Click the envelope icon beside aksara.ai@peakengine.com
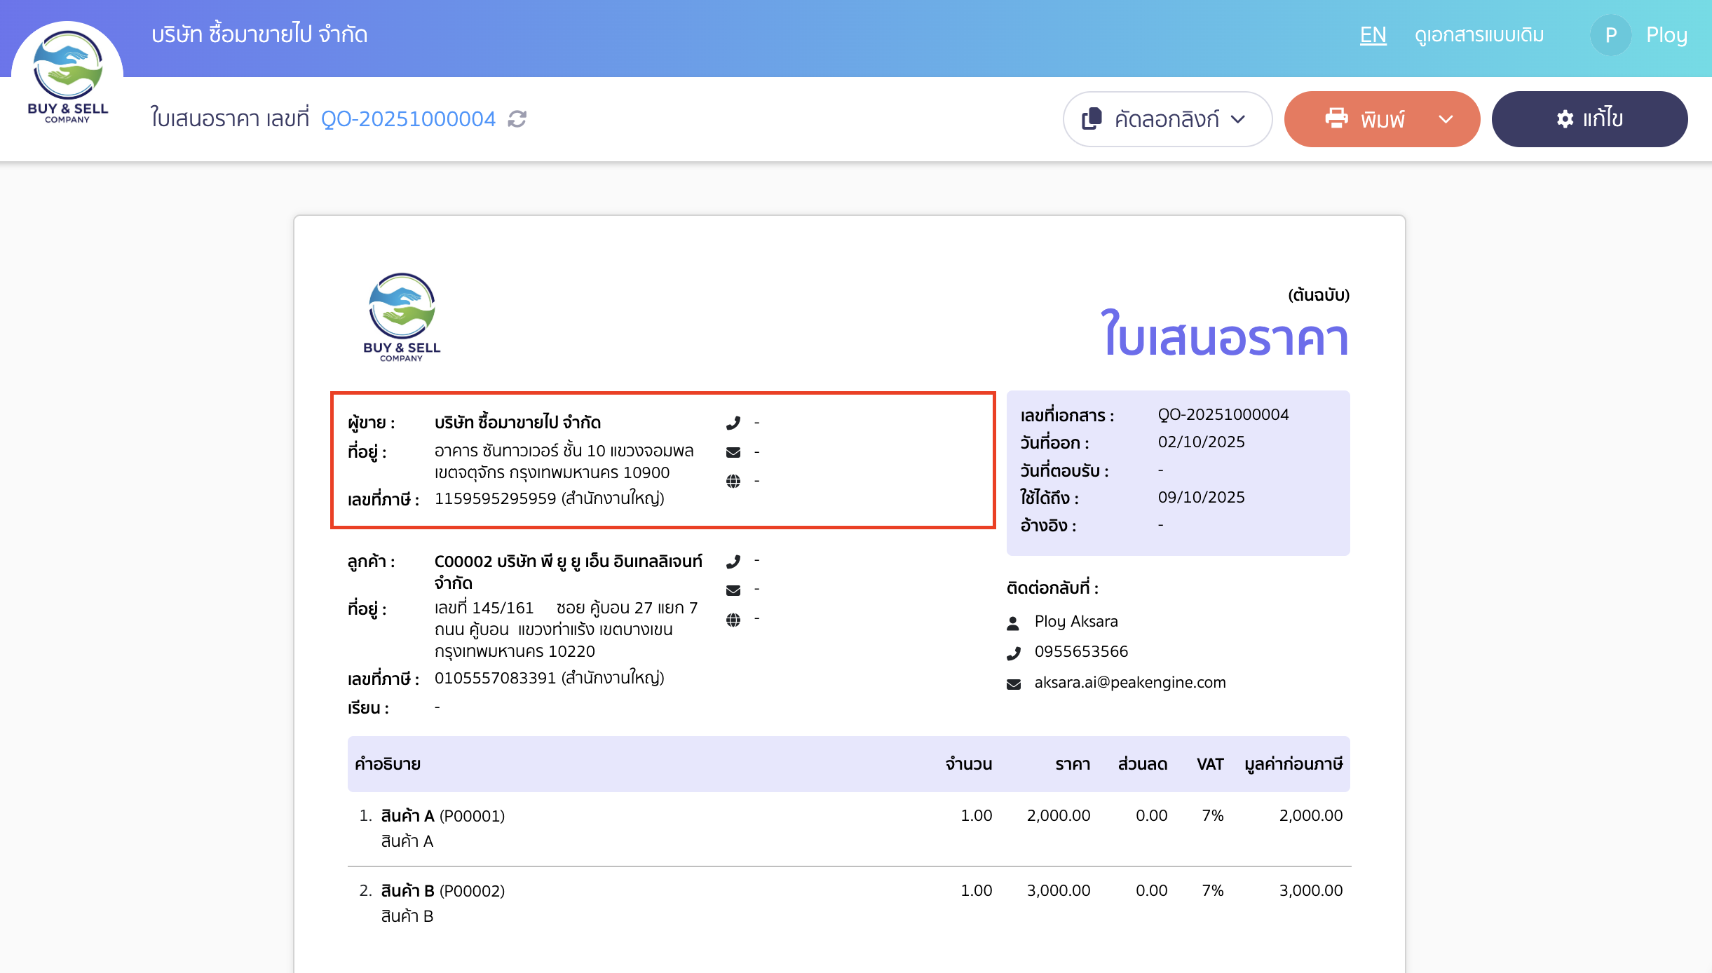 (x=1012, y=682)
